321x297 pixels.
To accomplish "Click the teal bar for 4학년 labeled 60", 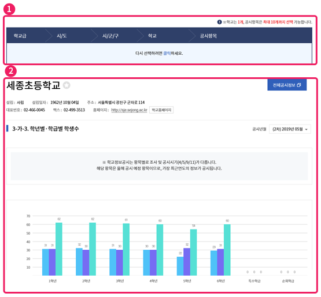I will click(x=160, y=250).
